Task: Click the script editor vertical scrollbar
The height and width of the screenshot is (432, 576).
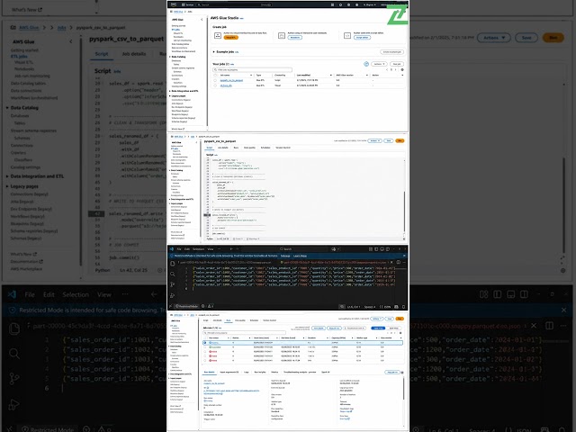Action: pyautogui.click(x=404, y=212)
